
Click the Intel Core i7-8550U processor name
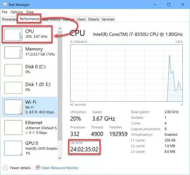138,34
